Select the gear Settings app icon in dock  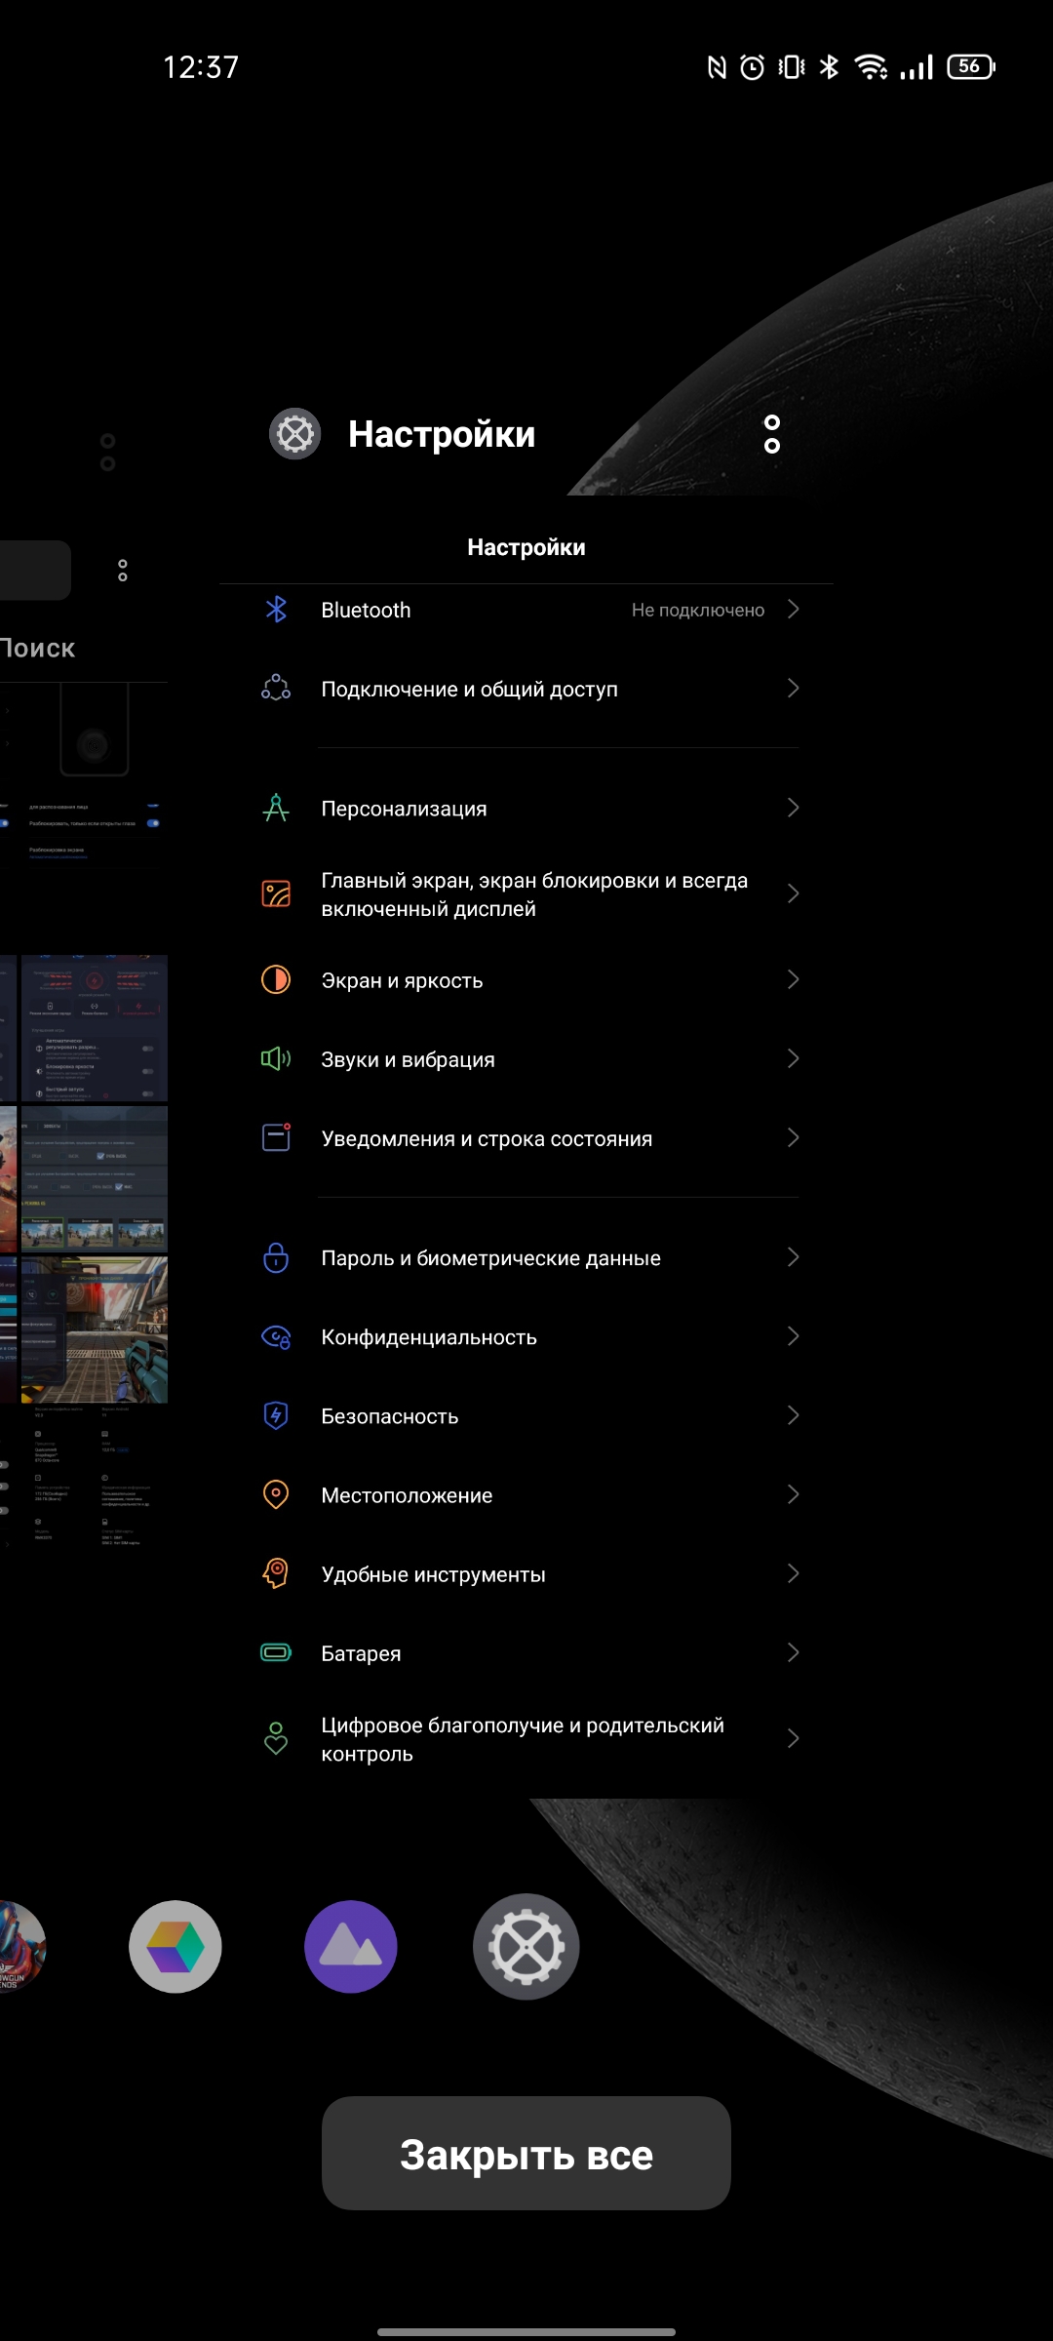pos(526,1947)
